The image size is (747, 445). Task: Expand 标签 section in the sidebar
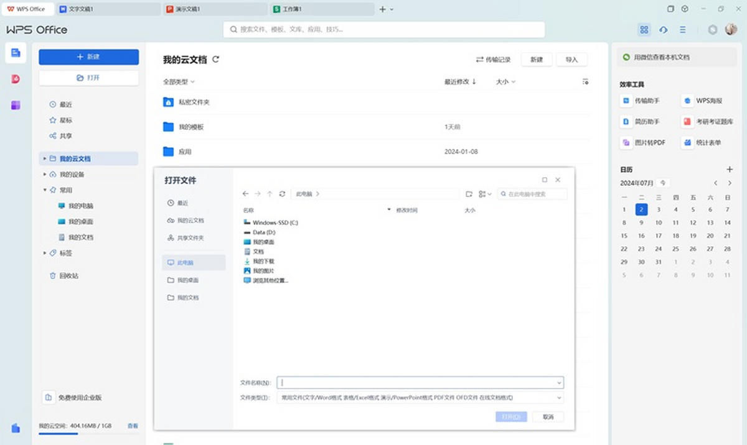click(44, 253)
